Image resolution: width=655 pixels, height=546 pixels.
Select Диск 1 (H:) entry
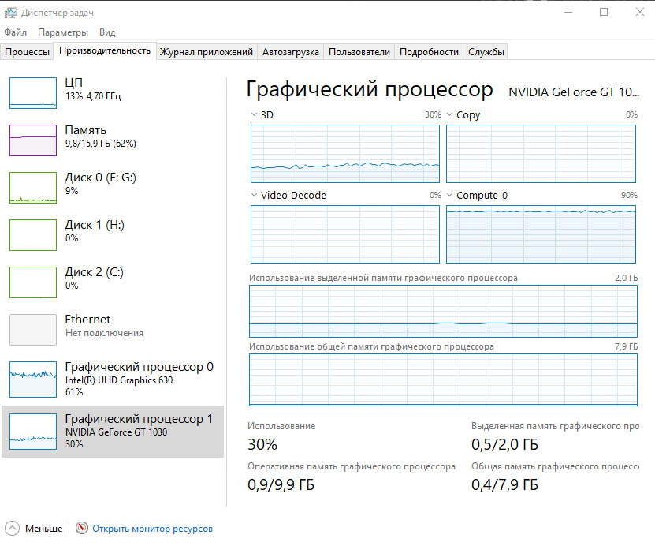(113, 234)
